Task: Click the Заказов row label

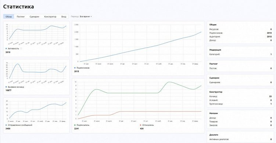Action: pos(214,125)
